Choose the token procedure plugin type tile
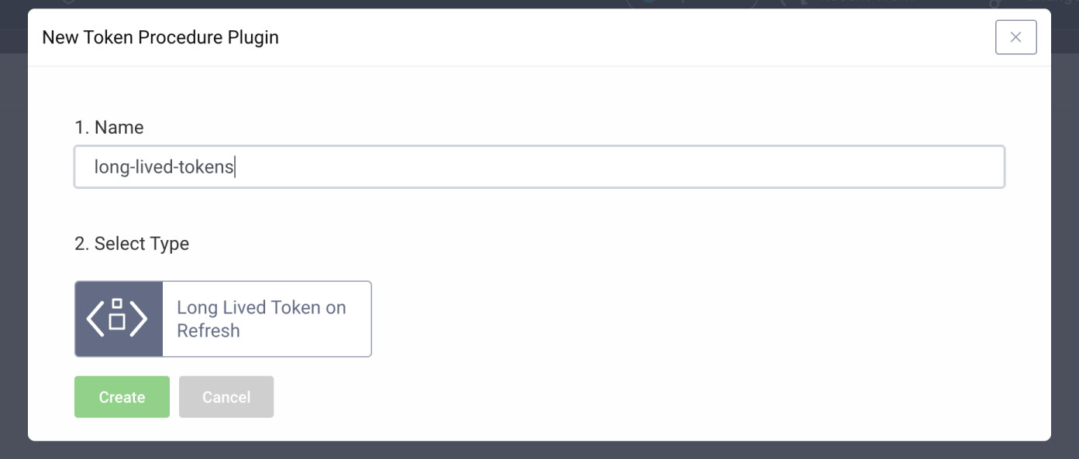 click(222, 318)
